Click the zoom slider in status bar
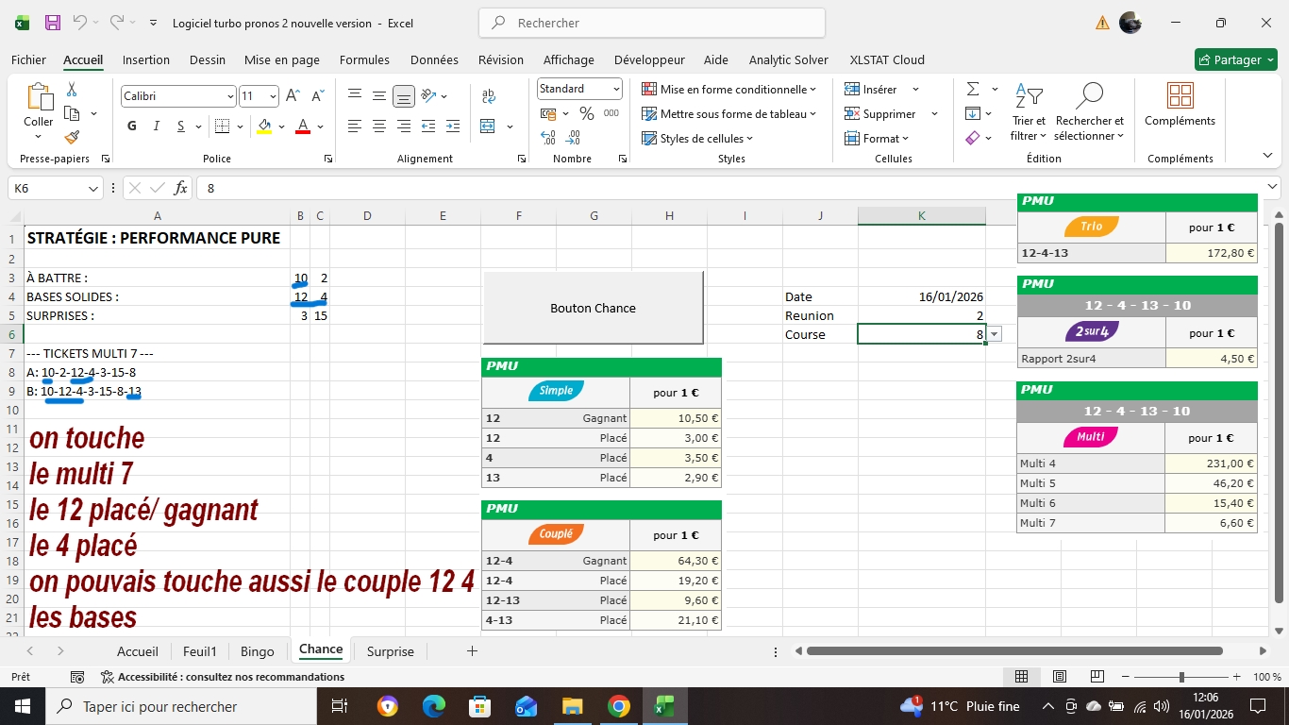The width and height of the screenshot is (1289, 725). pos(1182,677)
